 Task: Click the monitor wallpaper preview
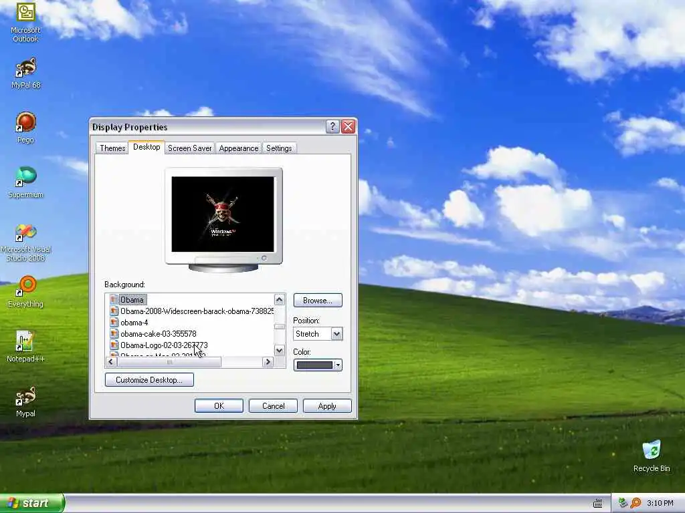[223, 214]
